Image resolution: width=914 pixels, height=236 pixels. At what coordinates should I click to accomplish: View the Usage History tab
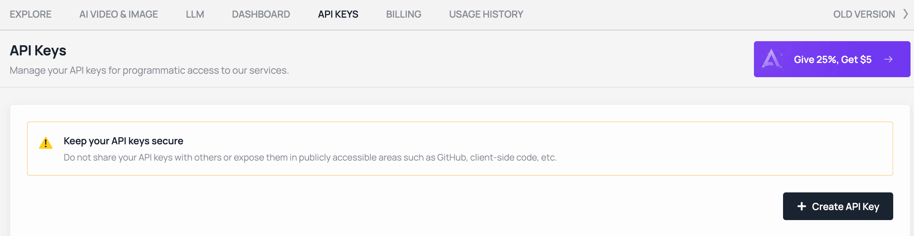coord(486,14)
